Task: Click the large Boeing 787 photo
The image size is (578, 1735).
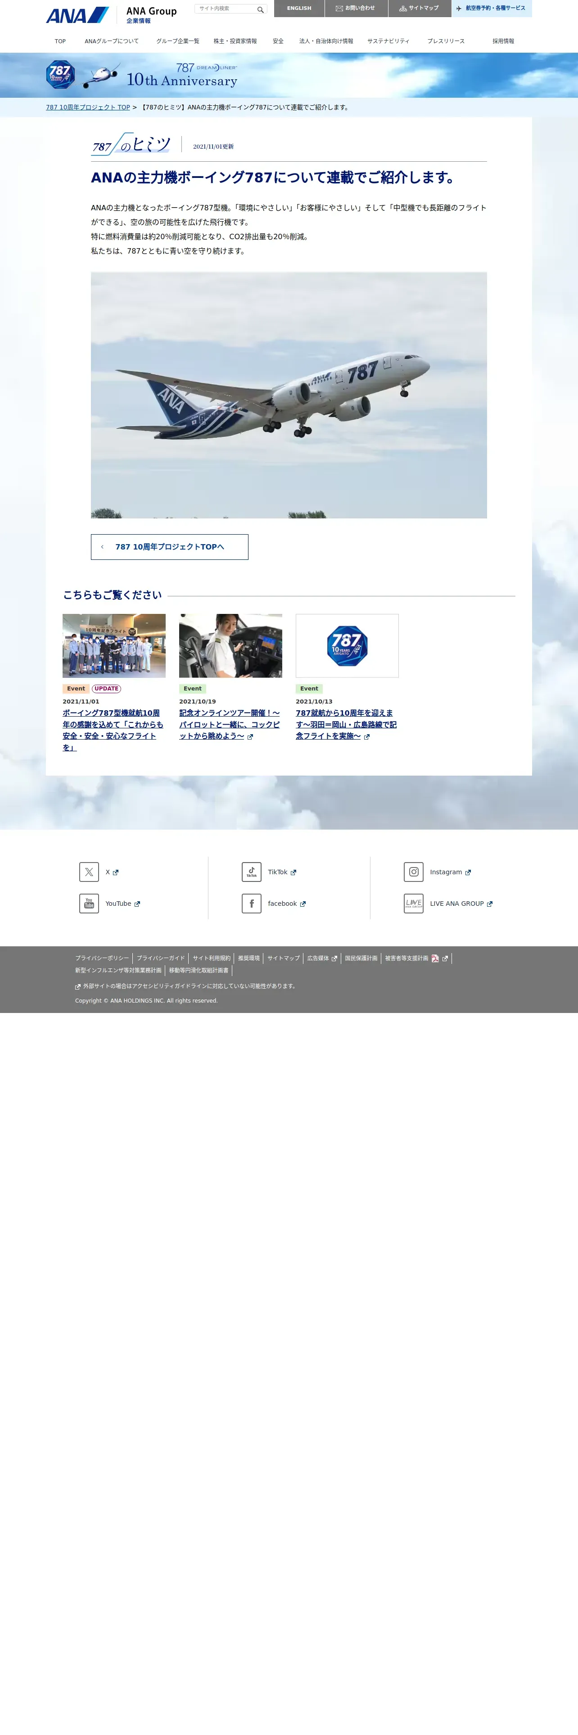Action: (289, 395)
